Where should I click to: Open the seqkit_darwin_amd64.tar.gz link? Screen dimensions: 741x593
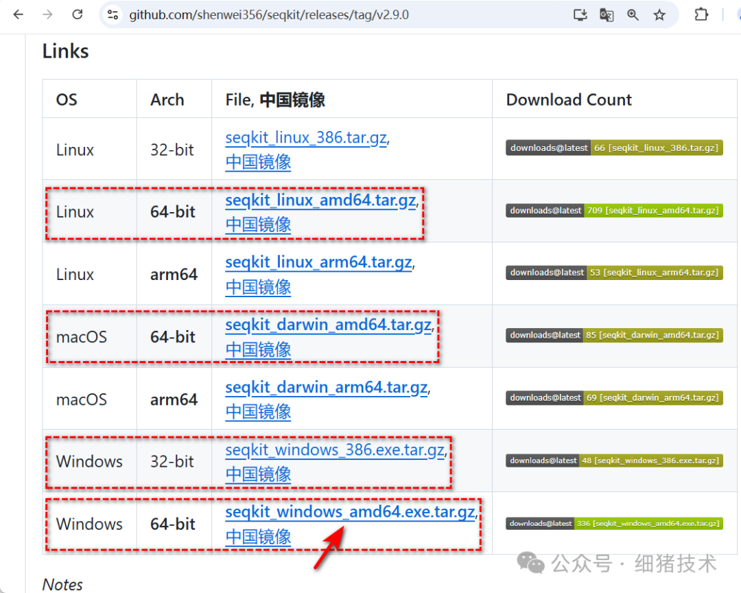328,325
